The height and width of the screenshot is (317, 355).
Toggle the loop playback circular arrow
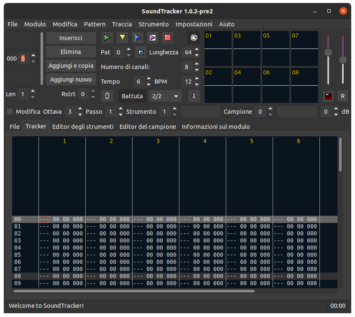194,38
